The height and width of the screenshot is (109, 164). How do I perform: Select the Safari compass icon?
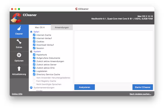coord(31,32)
